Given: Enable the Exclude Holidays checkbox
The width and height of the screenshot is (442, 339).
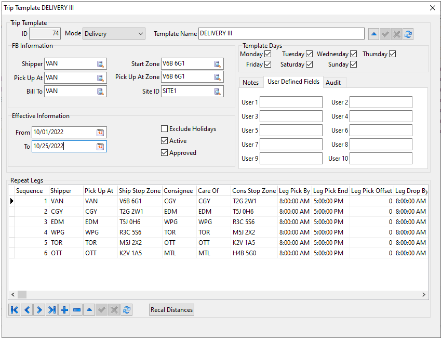Looking at the screenshot, I should (165, 129).
